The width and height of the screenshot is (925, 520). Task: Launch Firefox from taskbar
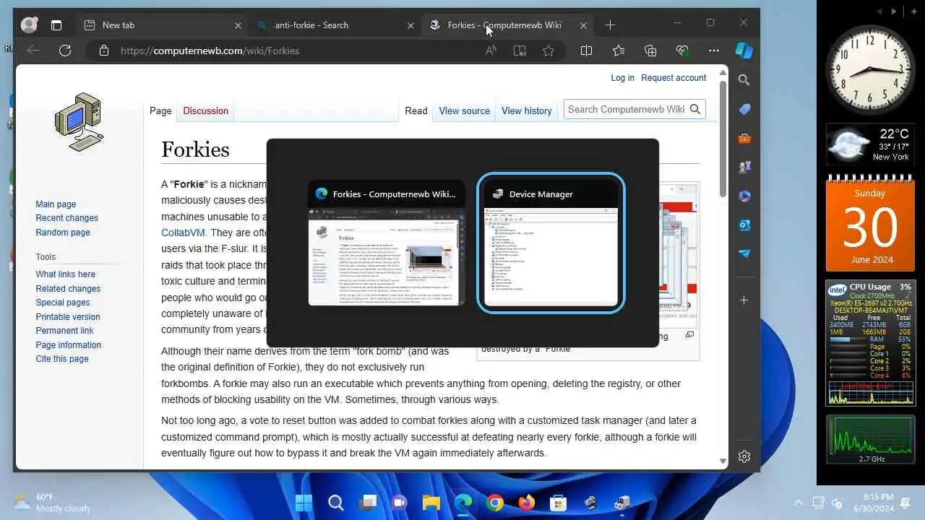coord(527,503)
